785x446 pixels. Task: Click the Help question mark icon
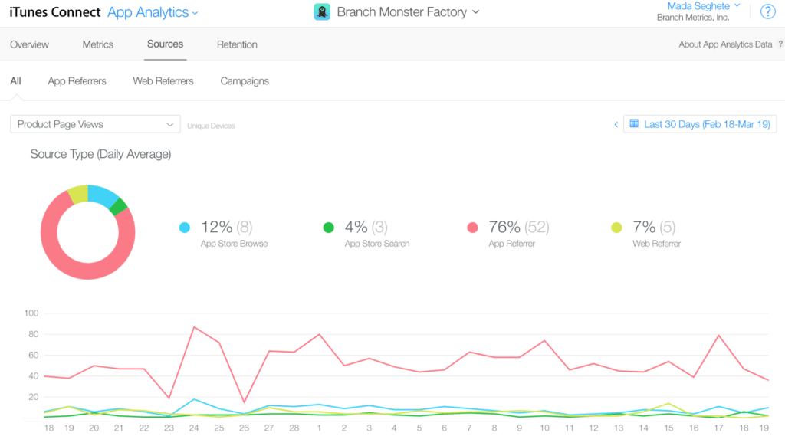767,11
